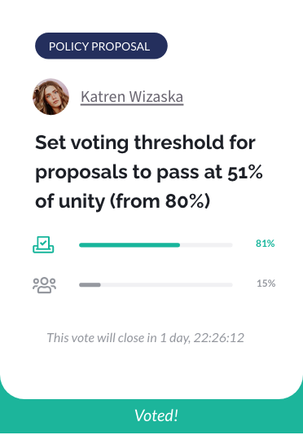
Task: Click the word threshold in the heading
Action: point(179,143)
